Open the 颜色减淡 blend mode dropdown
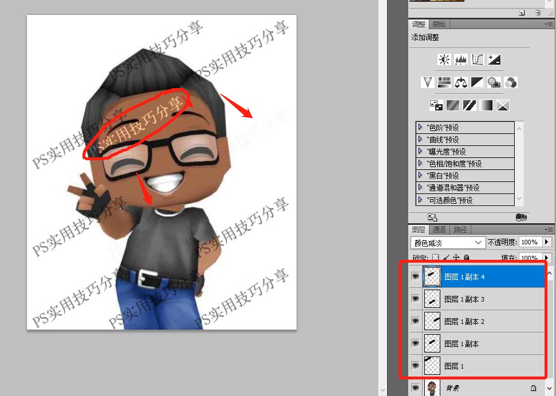Viewport: 556px width, 396px height. [448, 242]
